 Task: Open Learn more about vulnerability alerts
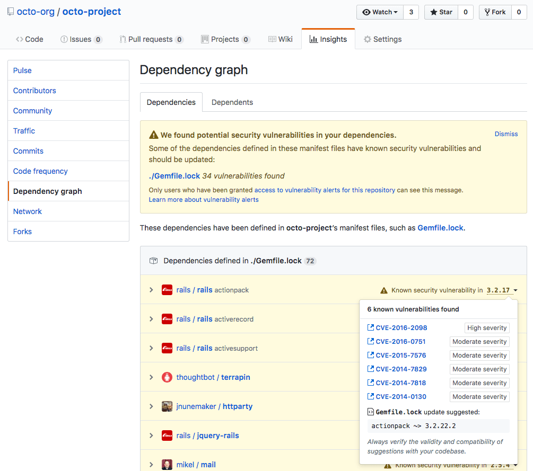point(204,200)
